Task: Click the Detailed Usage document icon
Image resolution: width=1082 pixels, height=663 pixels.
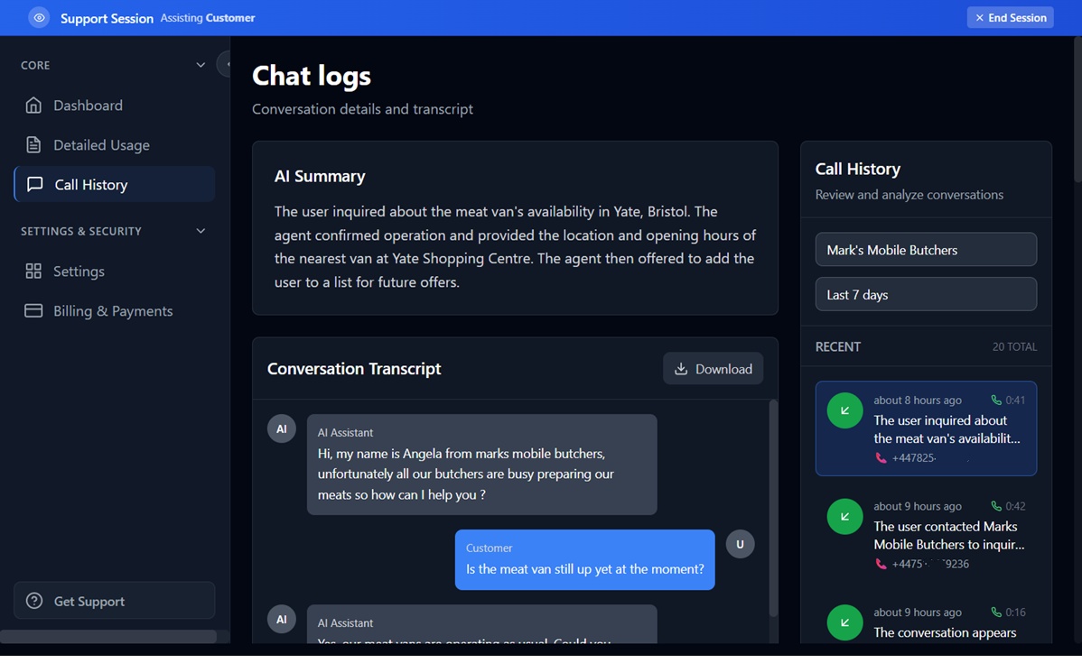Action: (x=33, y=144)
